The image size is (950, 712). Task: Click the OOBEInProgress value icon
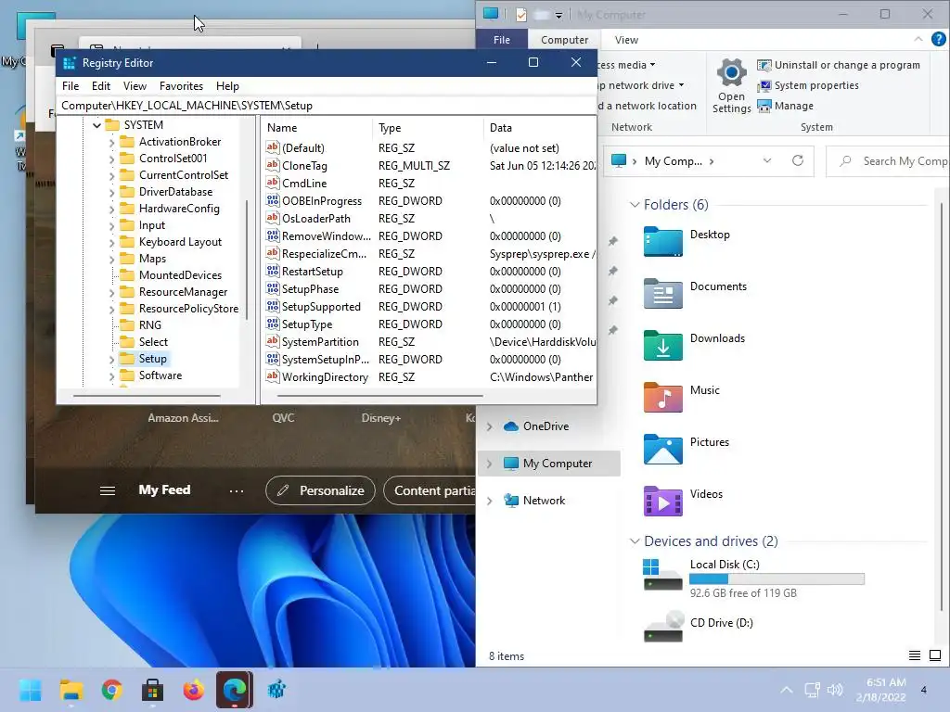[273, 200]
